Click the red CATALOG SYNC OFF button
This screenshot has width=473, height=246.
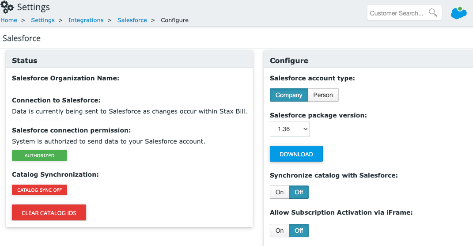tap(39, 190)
